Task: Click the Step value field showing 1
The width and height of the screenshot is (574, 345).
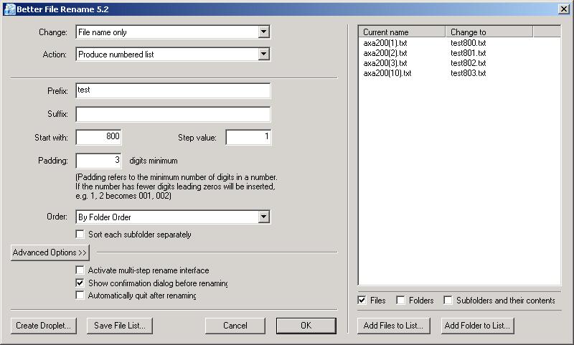Action: tap(248, 137)
